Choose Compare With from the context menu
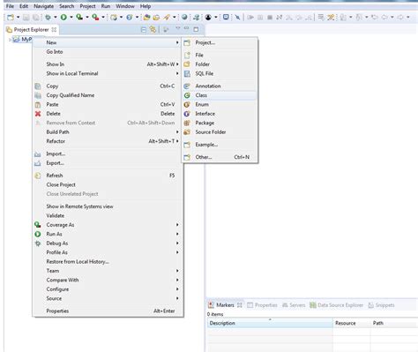The width and height of the screenshot is (418, 352). click(x=107, y=280)
